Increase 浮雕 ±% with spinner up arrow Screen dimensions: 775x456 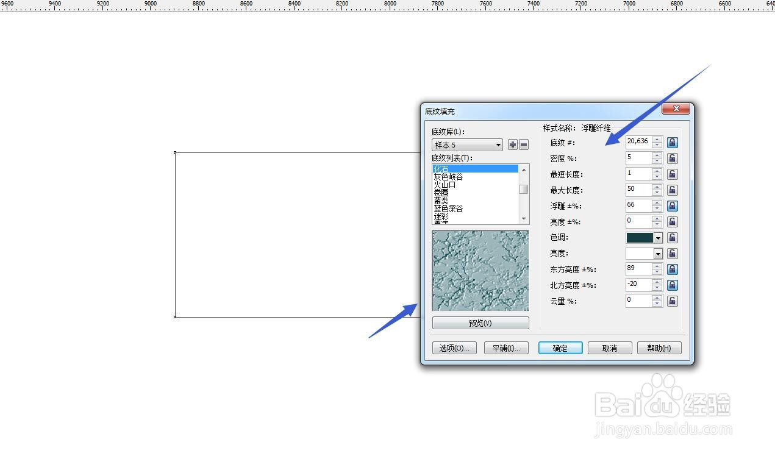point(657,203)
